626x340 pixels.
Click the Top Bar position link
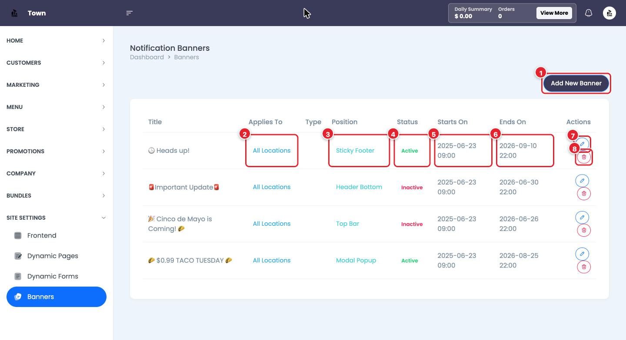click(x=347, y=224)
